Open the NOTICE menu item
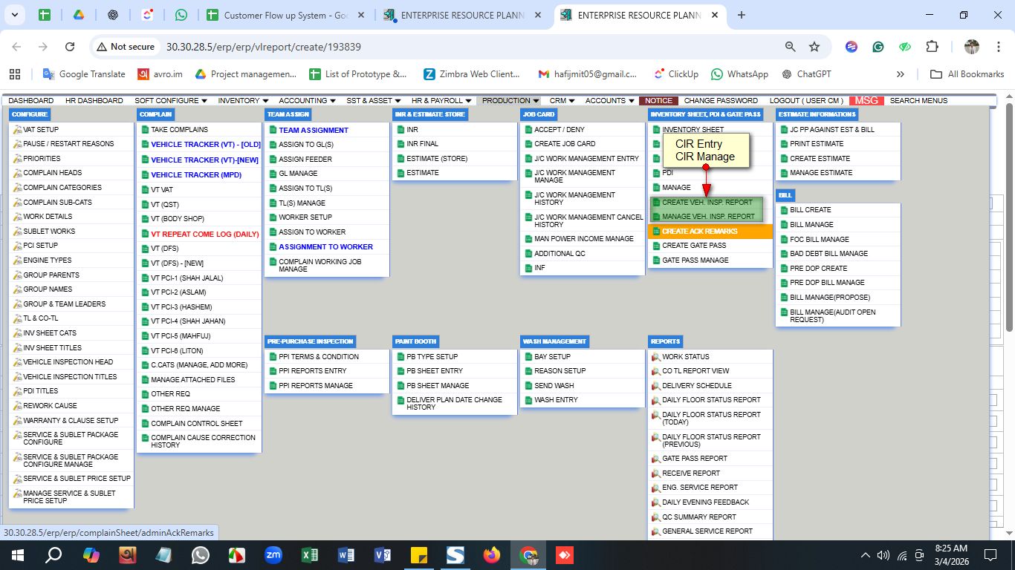The image size is (1015, 570). click(x=658, y=100)
